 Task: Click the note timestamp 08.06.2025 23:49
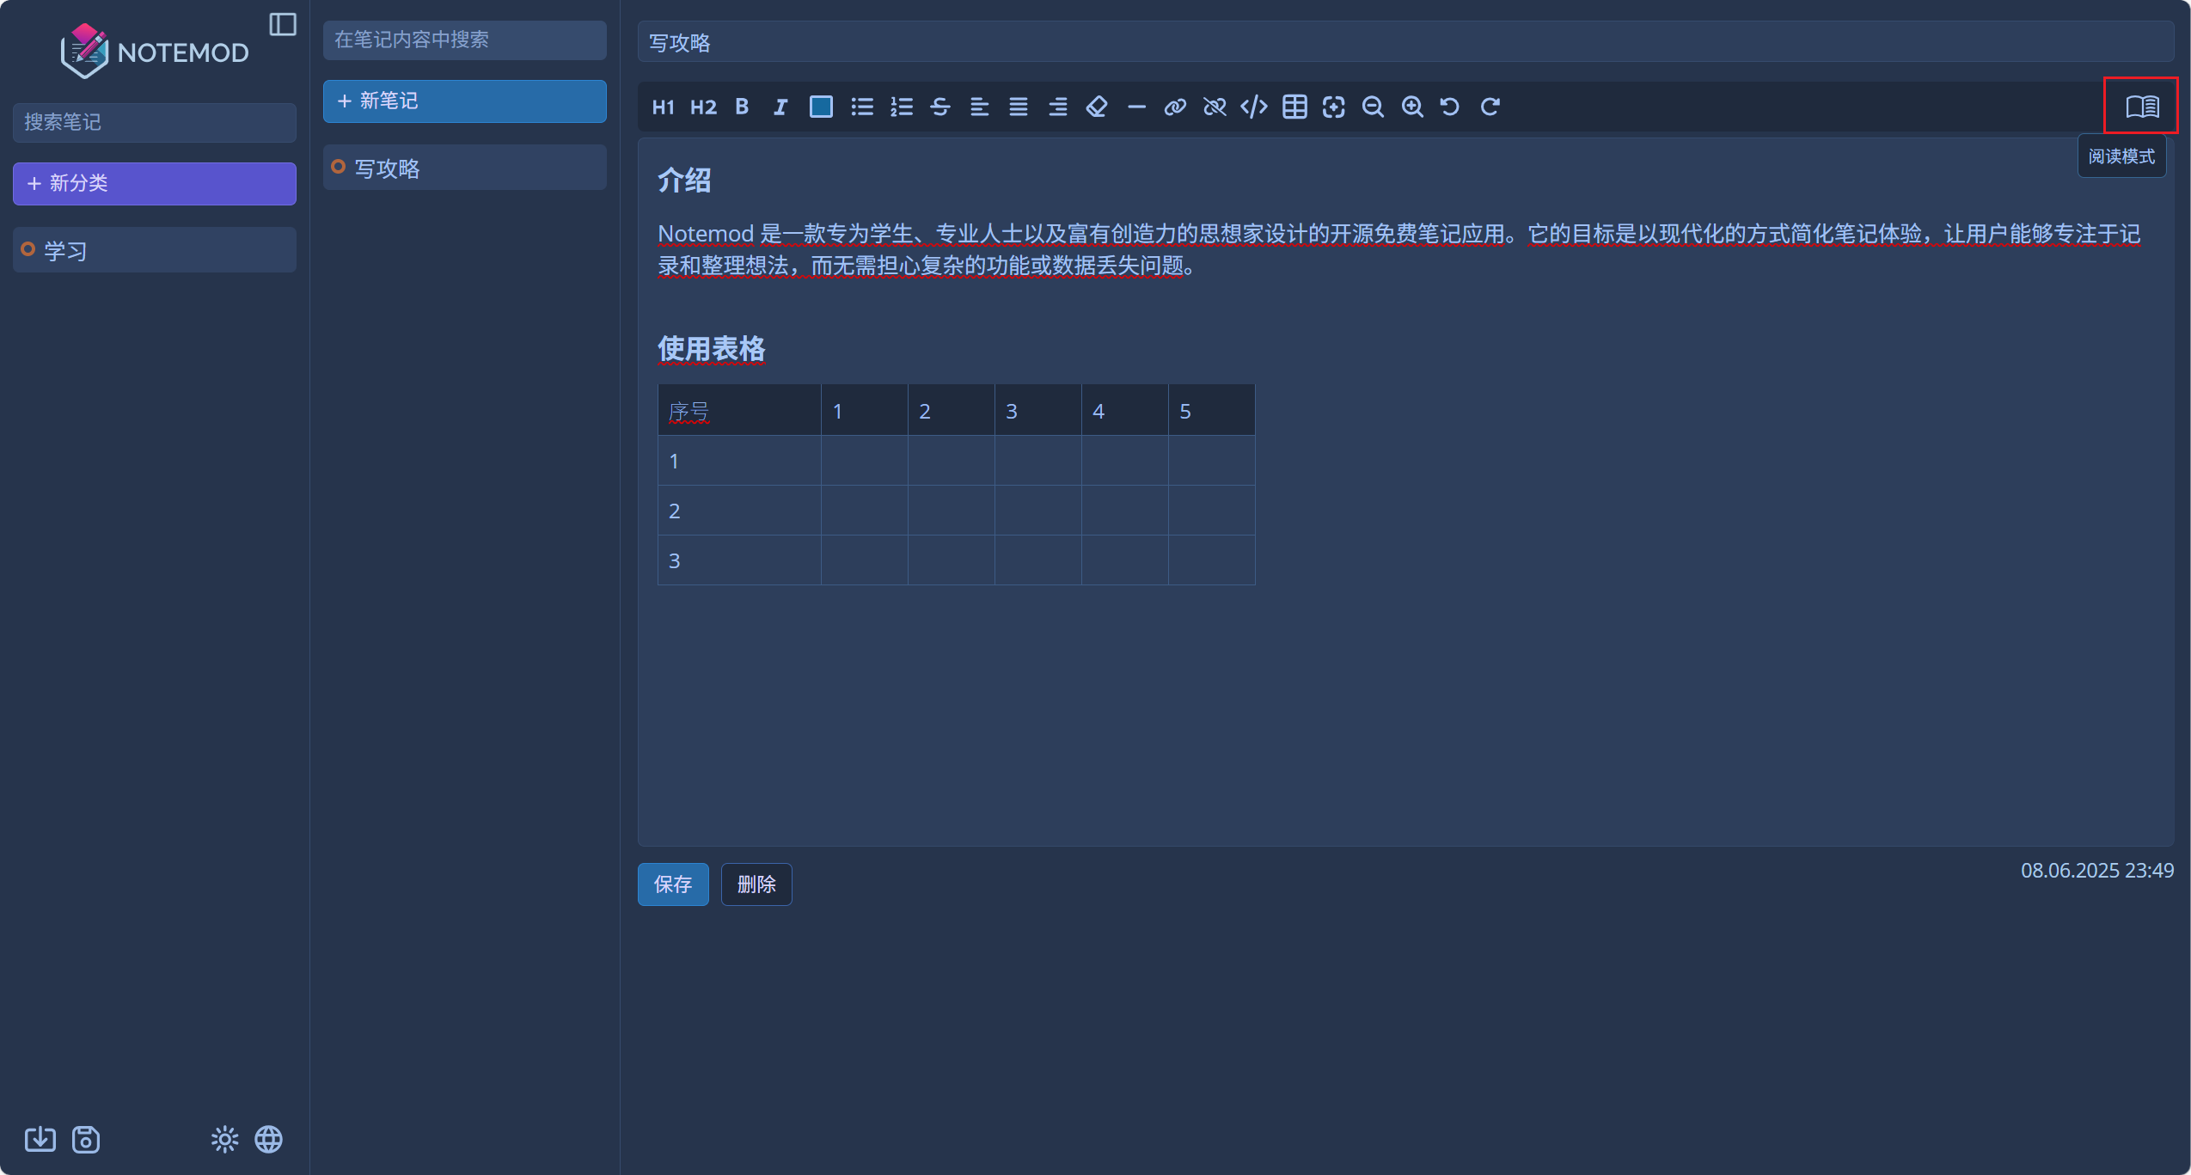[x=2096, y=870]
